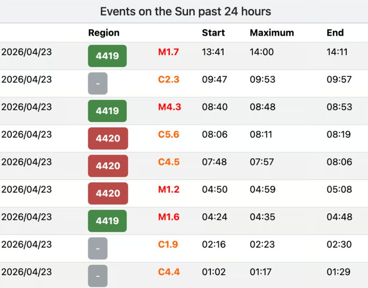
Task: Click the Start column header
Action: click(x=213, y=33)
